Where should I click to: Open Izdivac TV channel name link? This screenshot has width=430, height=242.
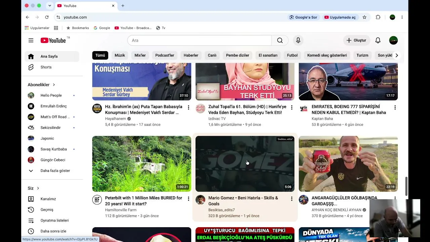217,119
